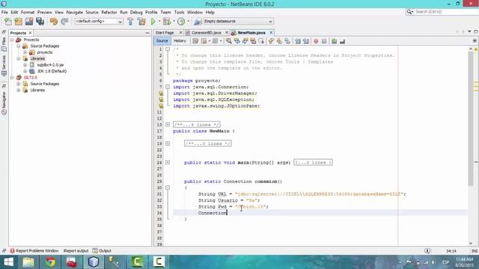Screen dimensions: 479x269
Task: Click the Shift Line Right icon
Action: click(306, 41)
